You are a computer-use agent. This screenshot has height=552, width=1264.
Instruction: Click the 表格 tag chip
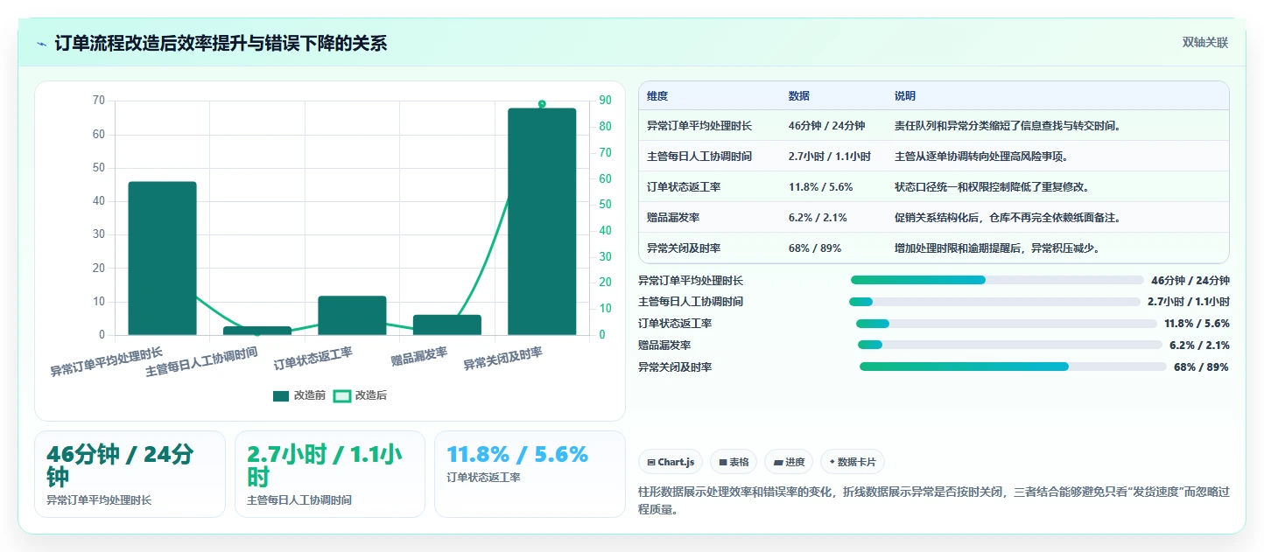(734, 462)
